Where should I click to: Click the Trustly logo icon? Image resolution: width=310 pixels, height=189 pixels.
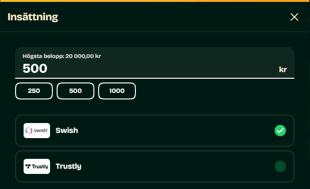[x=37, y=166]
